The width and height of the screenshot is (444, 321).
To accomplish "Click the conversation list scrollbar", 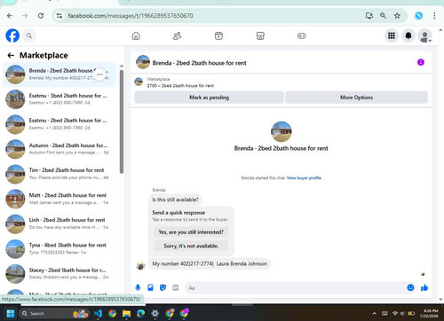I will point(122,121).
